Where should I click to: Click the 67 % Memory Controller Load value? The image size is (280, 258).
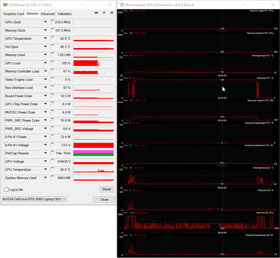pyautogui.click(x=61, y=71)
